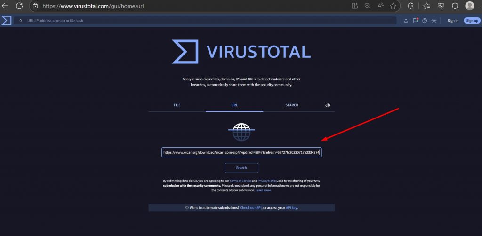The height and width of the screenshot is (236, 482).
Task: Focus the top search field for URL, IP, hash
Action: 205,21
